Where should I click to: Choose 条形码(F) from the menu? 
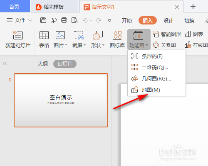pos(156,56)
